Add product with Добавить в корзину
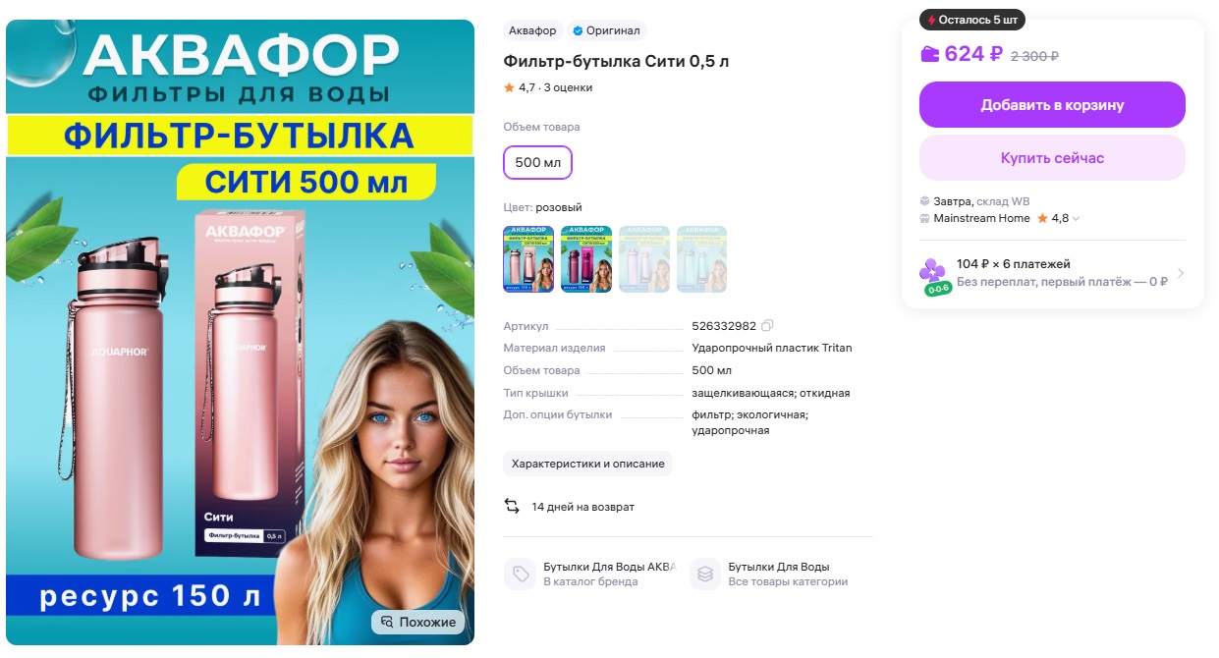 1052,105
